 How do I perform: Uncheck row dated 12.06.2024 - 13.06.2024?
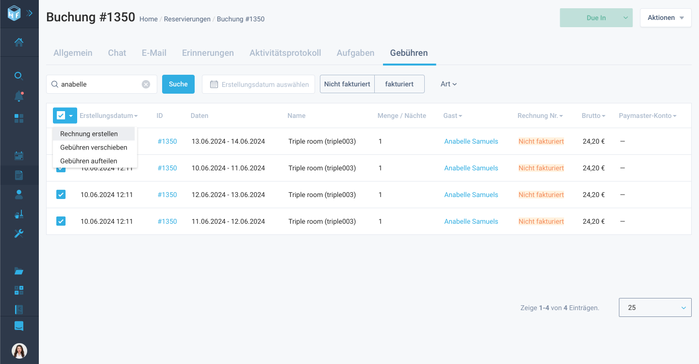click(61, 195)
